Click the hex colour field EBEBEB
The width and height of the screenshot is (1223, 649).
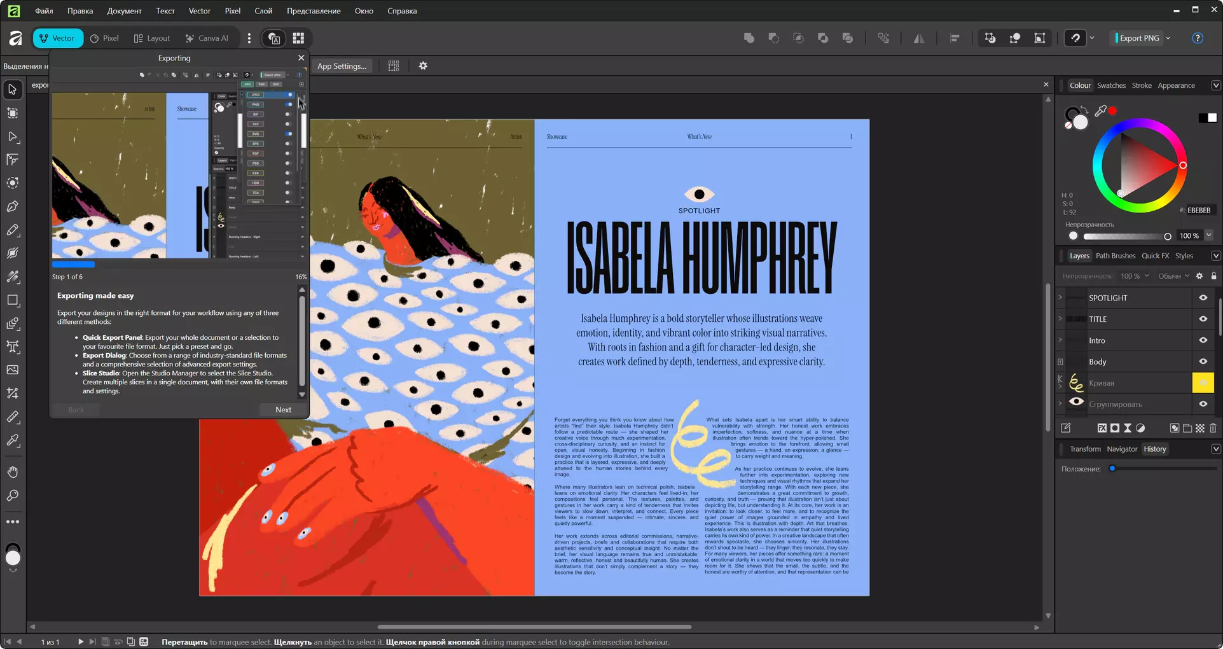(x=1199, y=211)
